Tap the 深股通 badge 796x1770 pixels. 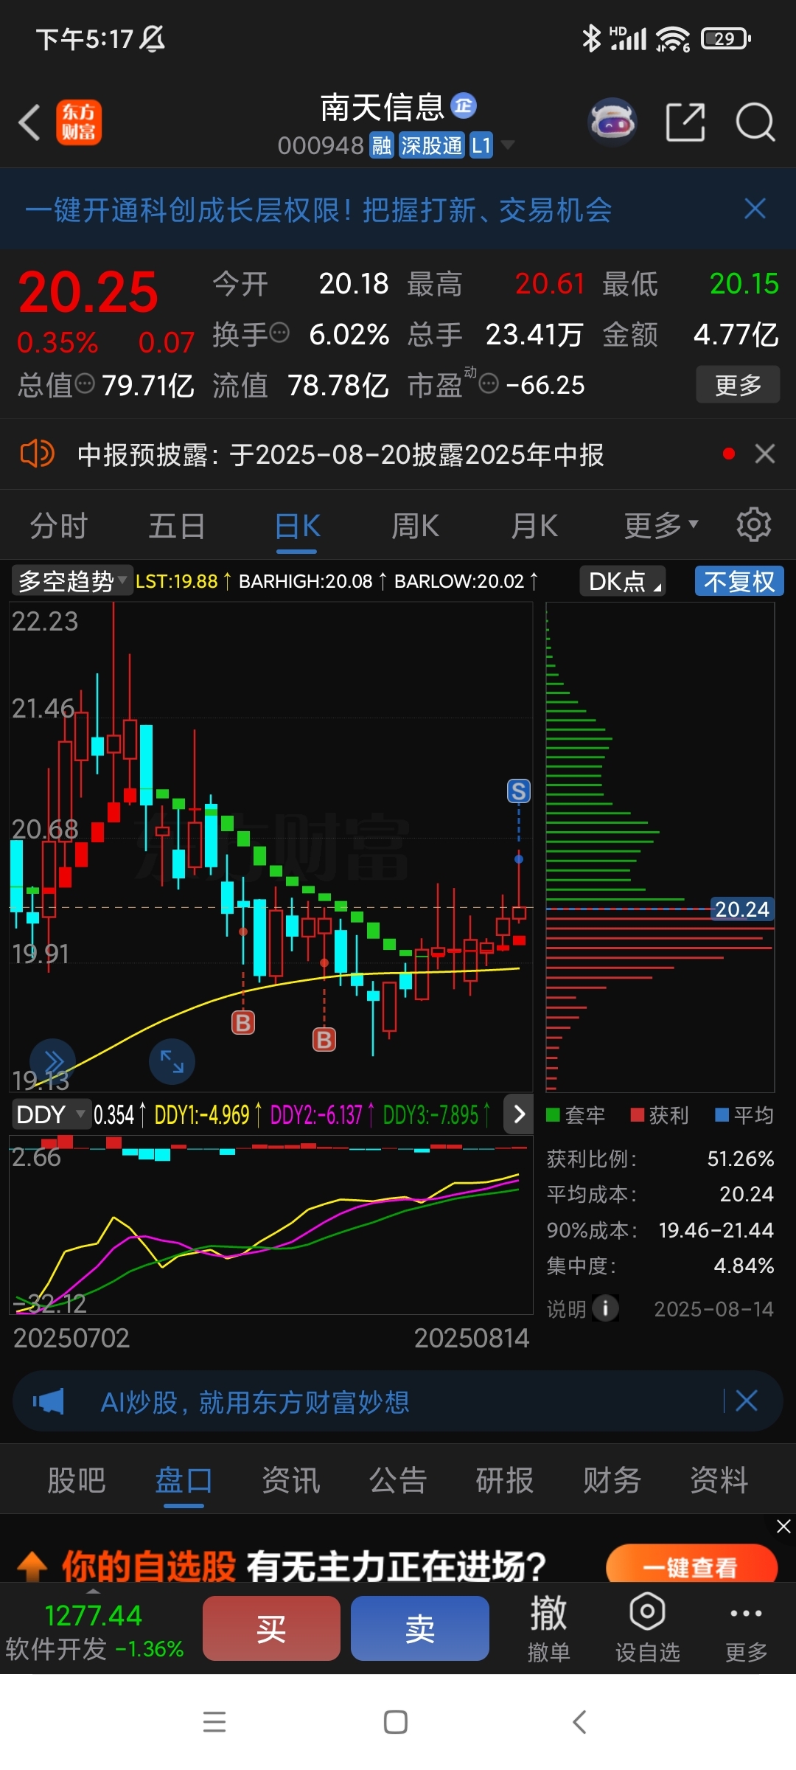[431, 145]
